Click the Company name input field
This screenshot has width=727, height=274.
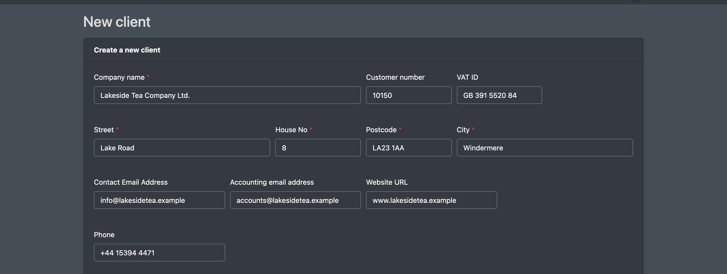tap(227, 95)
